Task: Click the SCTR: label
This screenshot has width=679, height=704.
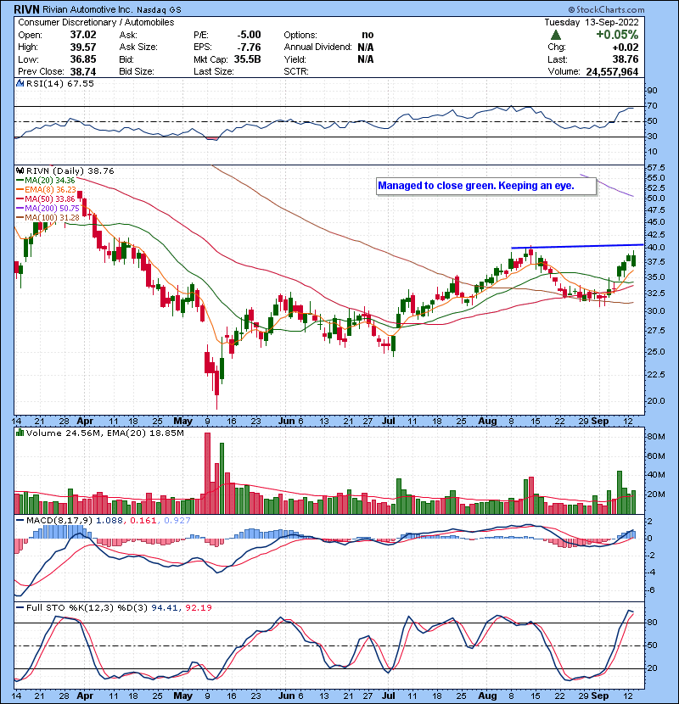Action: click(296, 71)
